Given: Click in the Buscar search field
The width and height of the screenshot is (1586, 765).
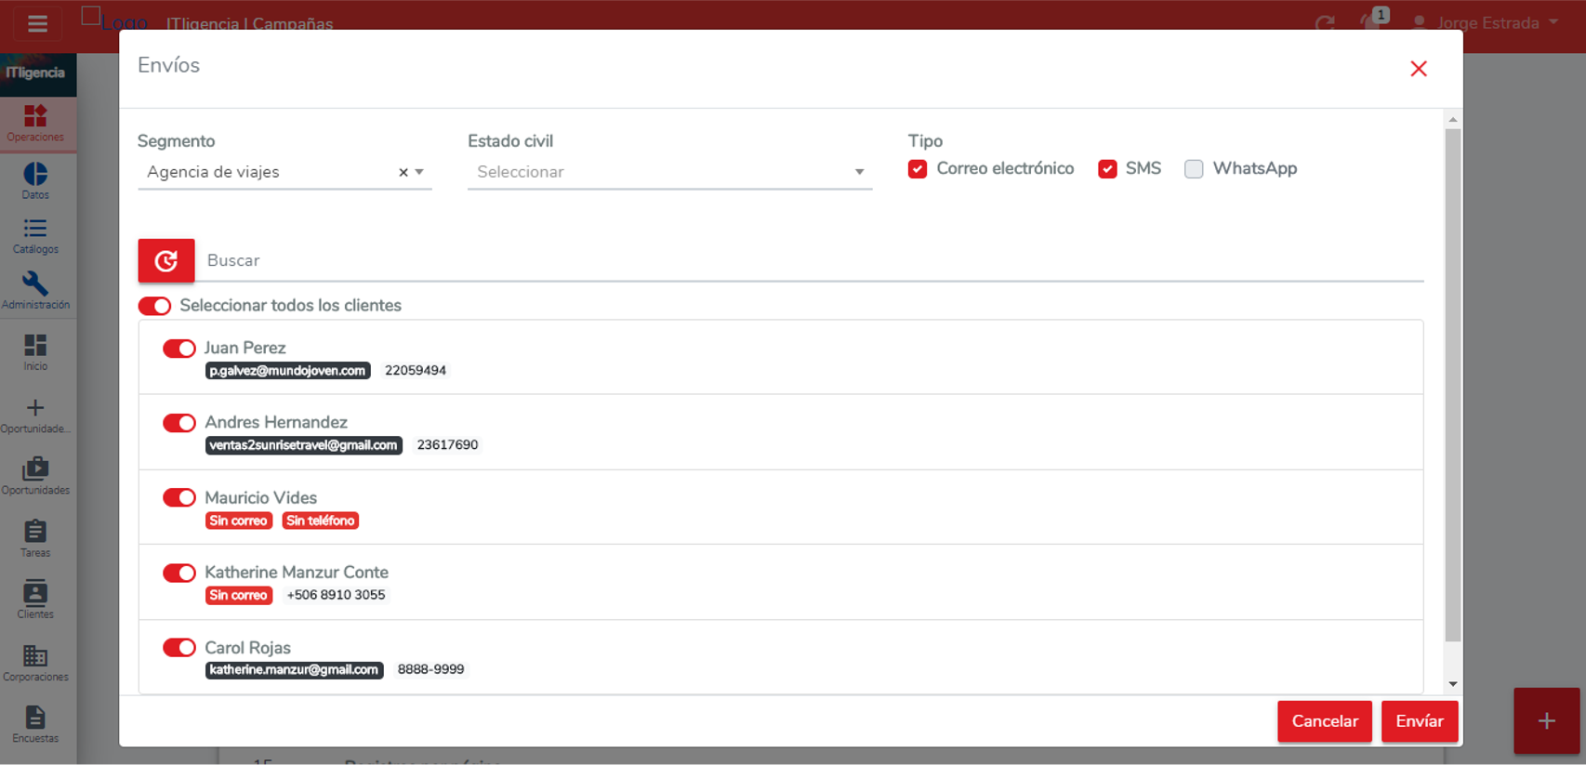Looking at the screenshot, I should (809, 260).
